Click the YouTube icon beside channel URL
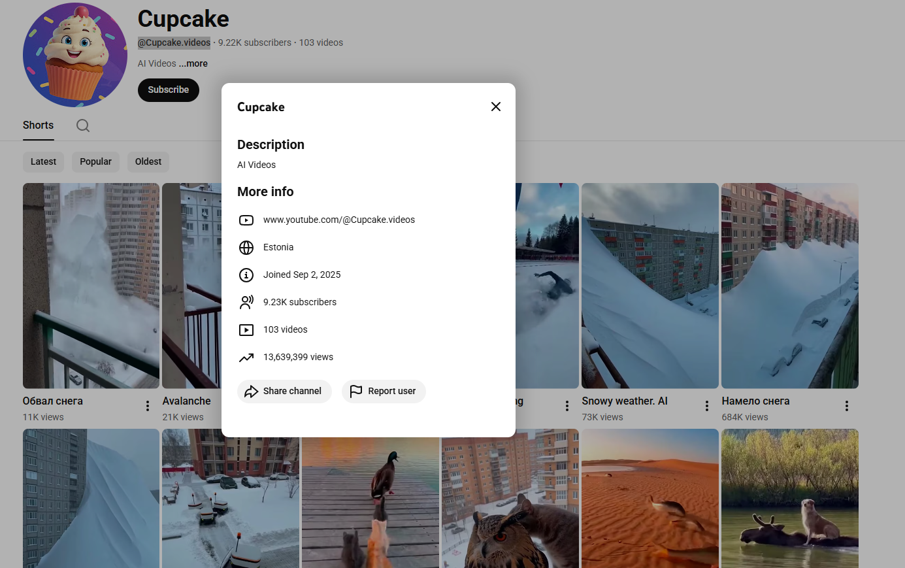The width and height of the screenshot is (905, 568). (246, 220)
